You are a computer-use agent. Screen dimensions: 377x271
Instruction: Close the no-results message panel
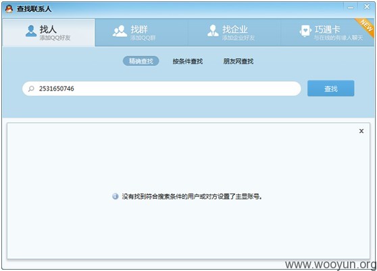pos(361,131)
